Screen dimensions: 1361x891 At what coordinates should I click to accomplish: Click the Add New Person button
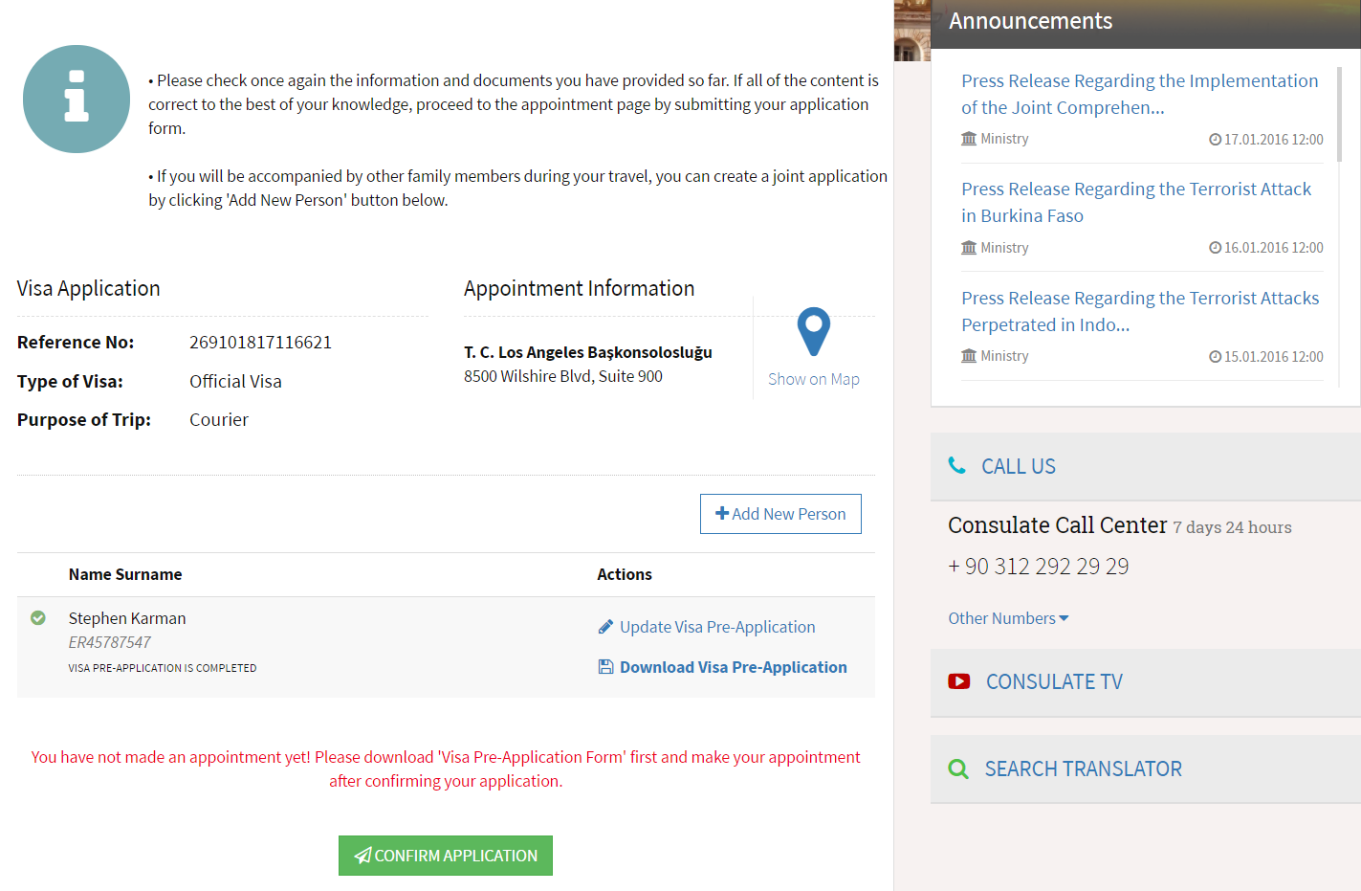click(x=780, y=514)
